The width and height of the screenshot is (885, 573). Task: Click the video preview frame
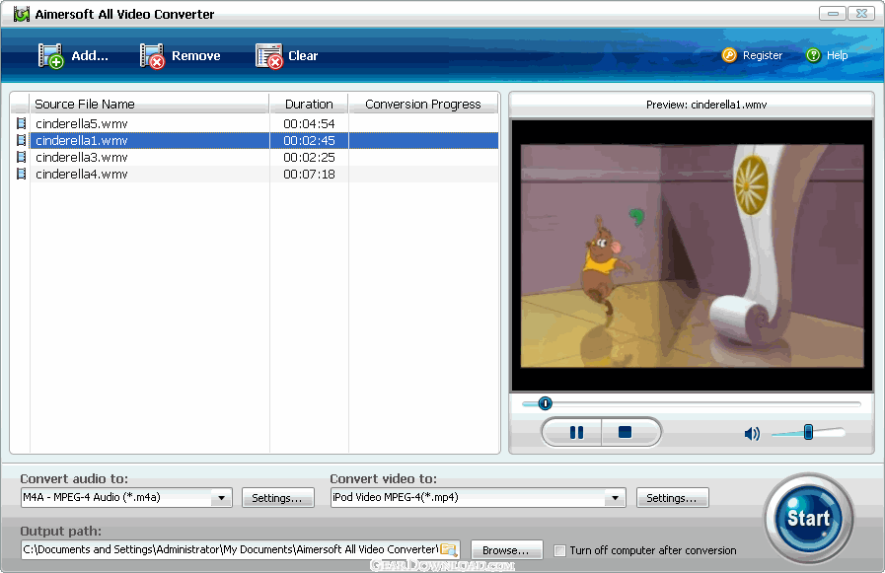(x=692, y=255)
